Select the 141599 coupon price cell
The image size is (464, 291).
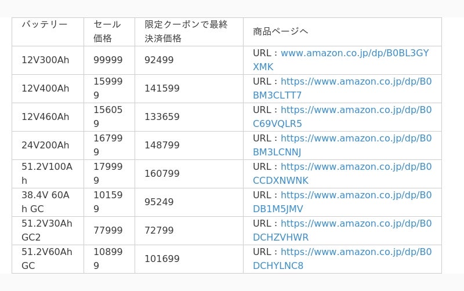point(162,89)
